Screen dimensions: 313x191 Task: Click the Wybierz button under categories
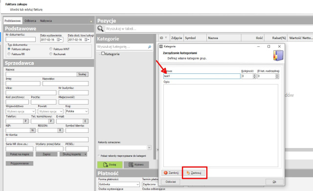point(136,165)
